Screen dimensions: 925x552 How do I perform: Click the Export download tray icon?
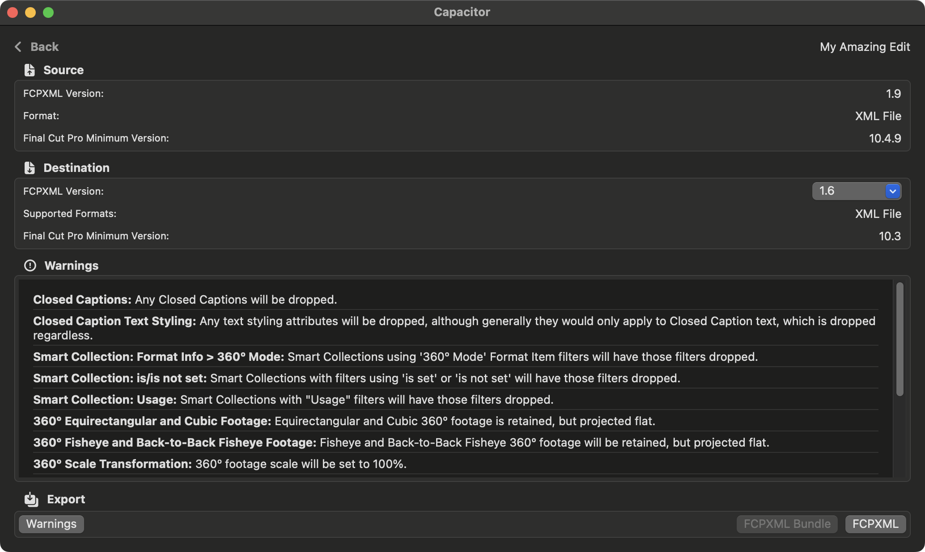(x=31, y=499)
